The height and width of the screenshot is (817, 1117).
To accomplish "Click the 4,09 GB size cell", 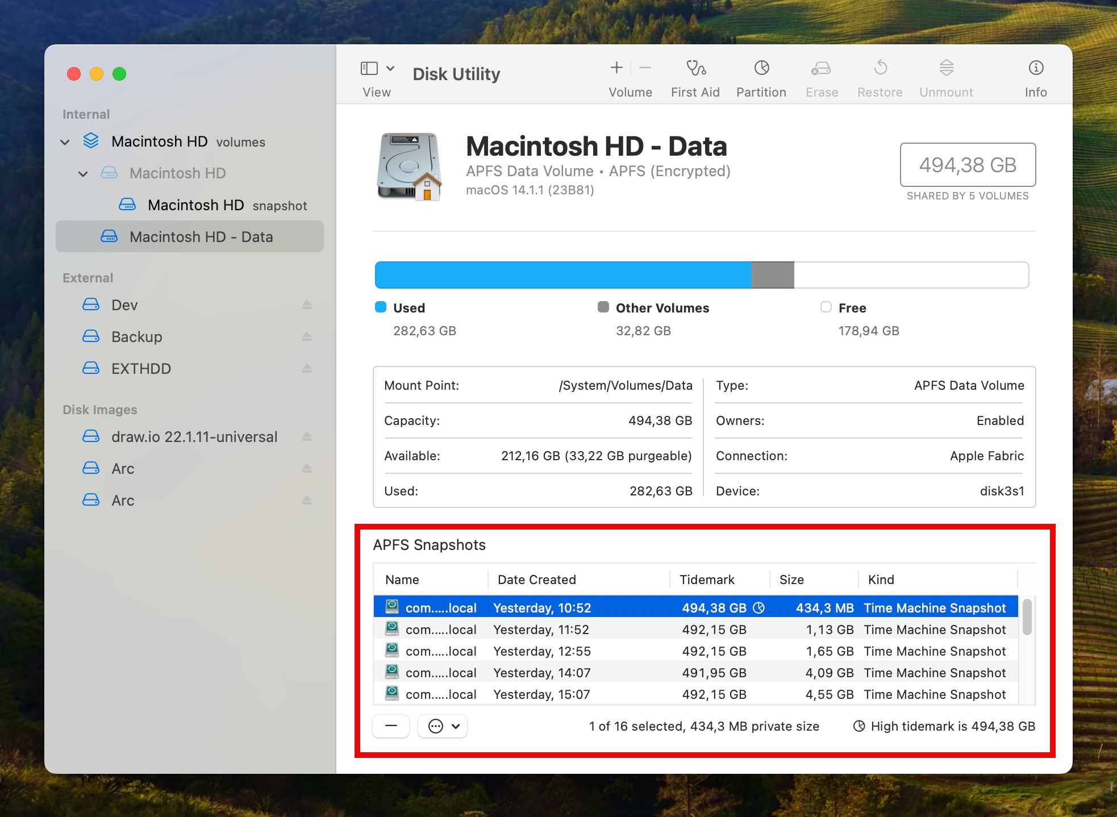I will point(830,673).
